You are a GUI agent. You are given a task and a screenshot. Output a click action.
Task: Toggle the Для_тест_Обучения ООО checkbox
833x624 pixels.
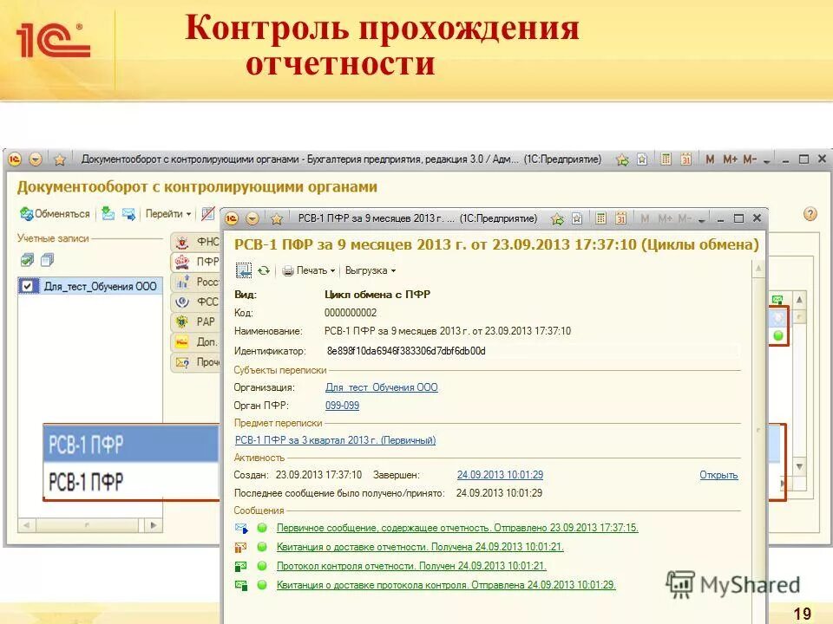click(28, 287)
